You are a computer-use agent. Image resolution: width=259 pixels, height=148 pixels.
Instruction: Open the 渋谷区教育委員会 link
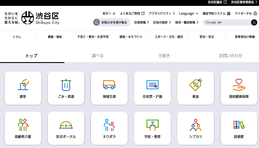(242, 2)
